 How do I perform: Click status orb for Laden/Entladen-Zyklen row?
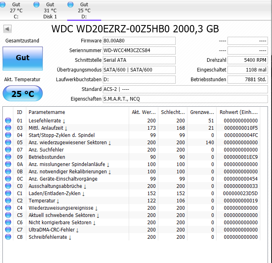tap(8, 193)
